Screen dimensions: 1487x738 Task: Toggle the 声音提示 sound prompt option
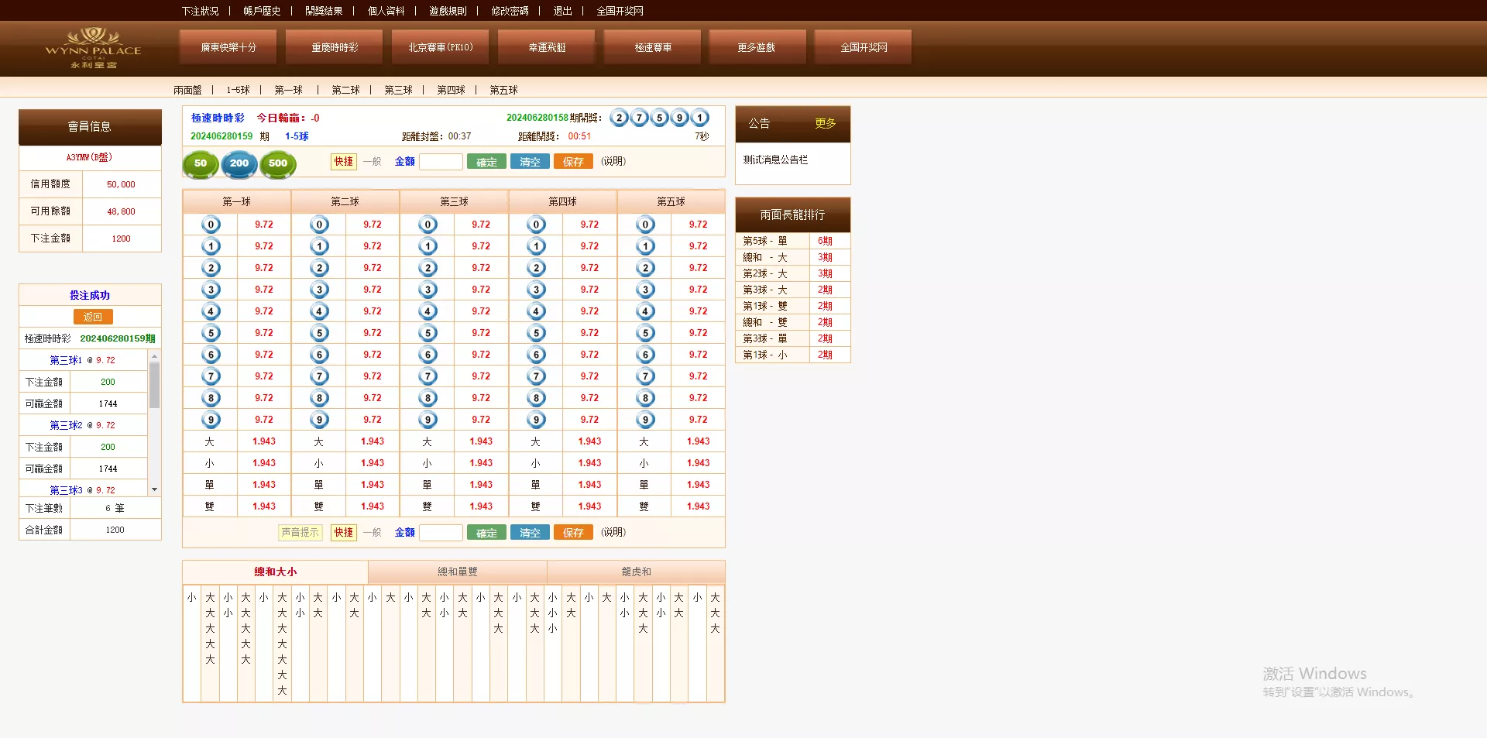click(x=300, y=533)
